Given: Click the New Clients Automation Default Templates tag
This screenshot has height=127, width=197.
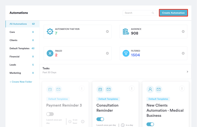Looking at the screenshot, I should pos(158,99).
